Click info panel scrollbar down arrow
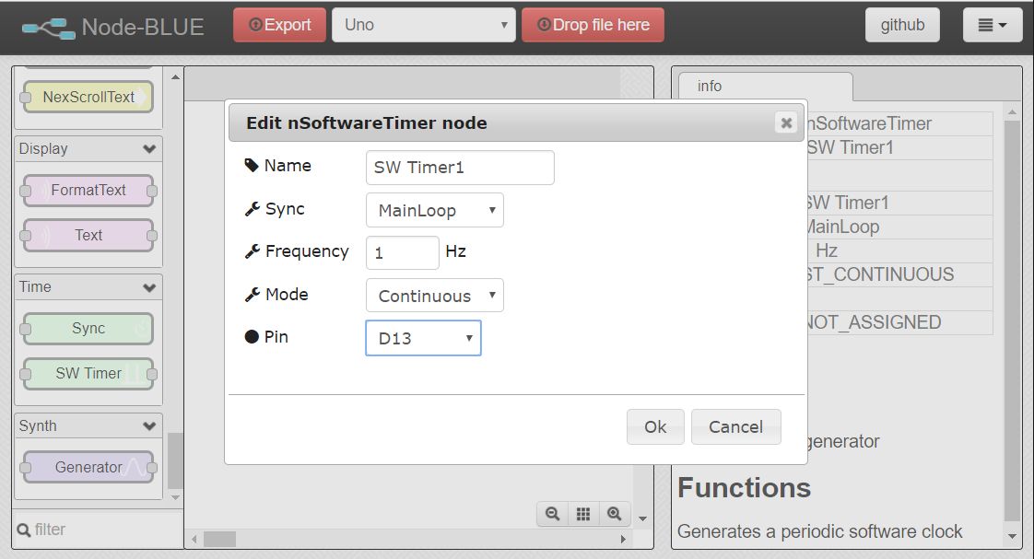Screen dimensions: 1034x559 point(1012,537)
